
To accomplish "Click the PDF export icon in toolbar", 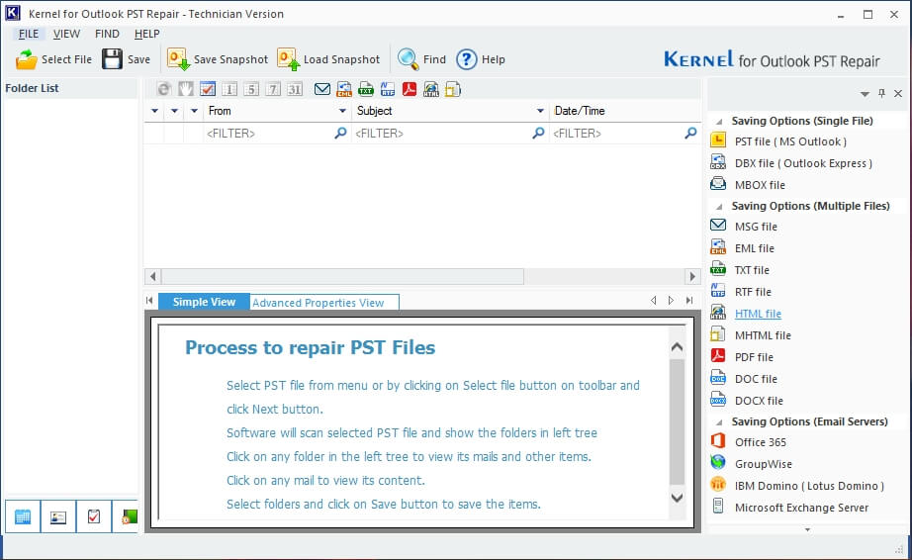I will tap(410, 89).
